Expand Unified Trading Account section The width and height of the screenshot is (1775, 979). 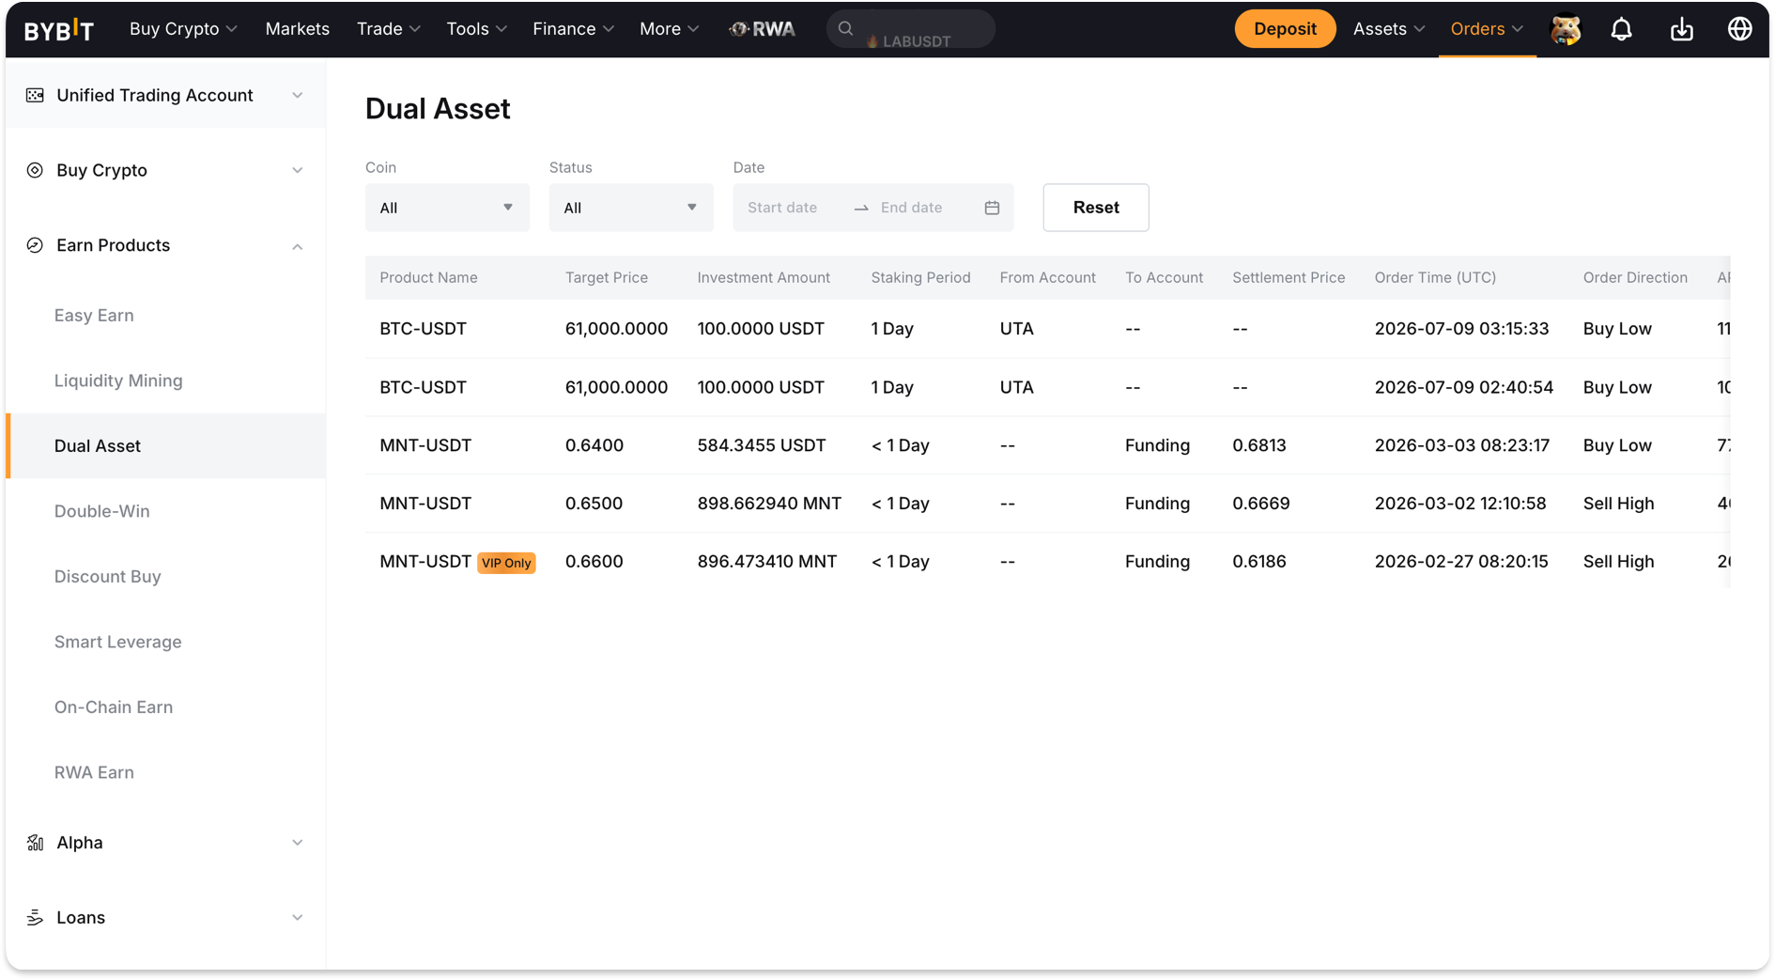point(297,95)
